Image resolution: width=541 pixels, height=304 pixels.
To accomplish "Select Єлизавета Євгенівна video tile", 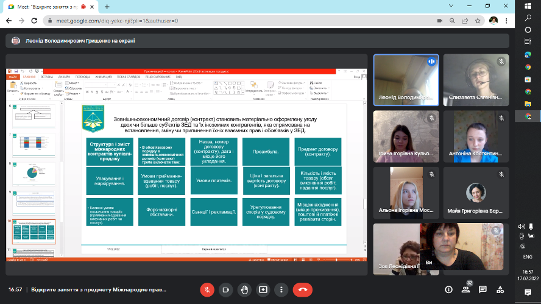I will (x=476, y=80).
